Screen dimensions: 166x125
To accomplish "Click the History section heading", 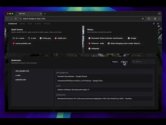I will [90, 30].
